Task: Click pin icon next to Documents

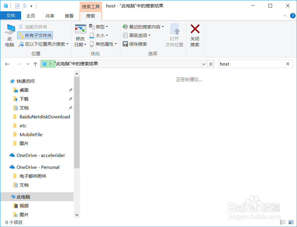Action: point(70,108)
